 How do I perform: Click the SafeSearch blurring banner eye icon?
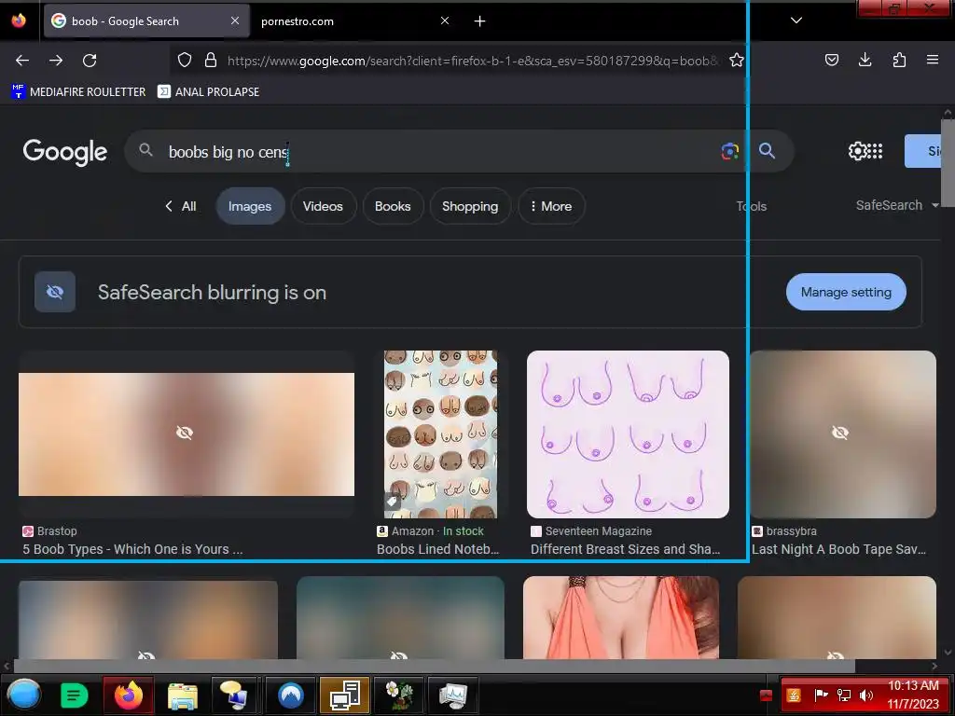(x=55, y=292)
